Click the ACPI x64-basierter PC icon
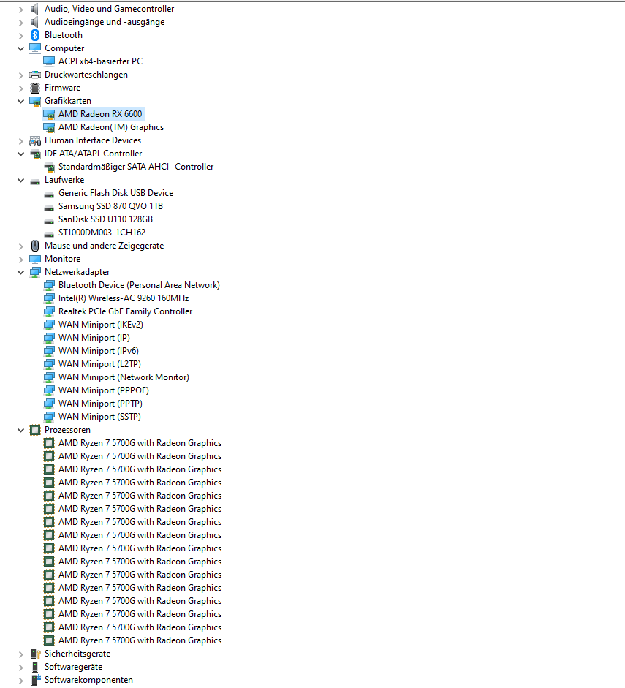 point(49,61)
